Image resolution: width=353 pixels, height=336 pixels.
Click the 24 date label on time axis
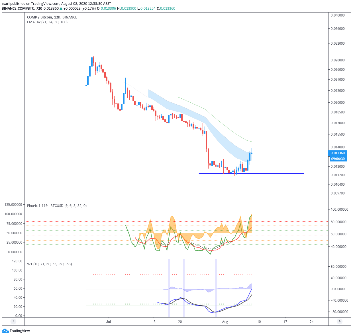click(312, 322)
